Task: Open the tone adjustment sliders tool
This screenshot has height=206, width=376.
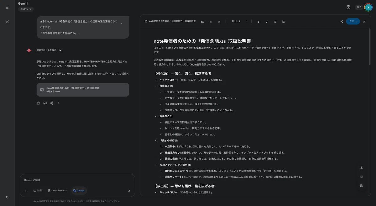Action: click(362, 177)
